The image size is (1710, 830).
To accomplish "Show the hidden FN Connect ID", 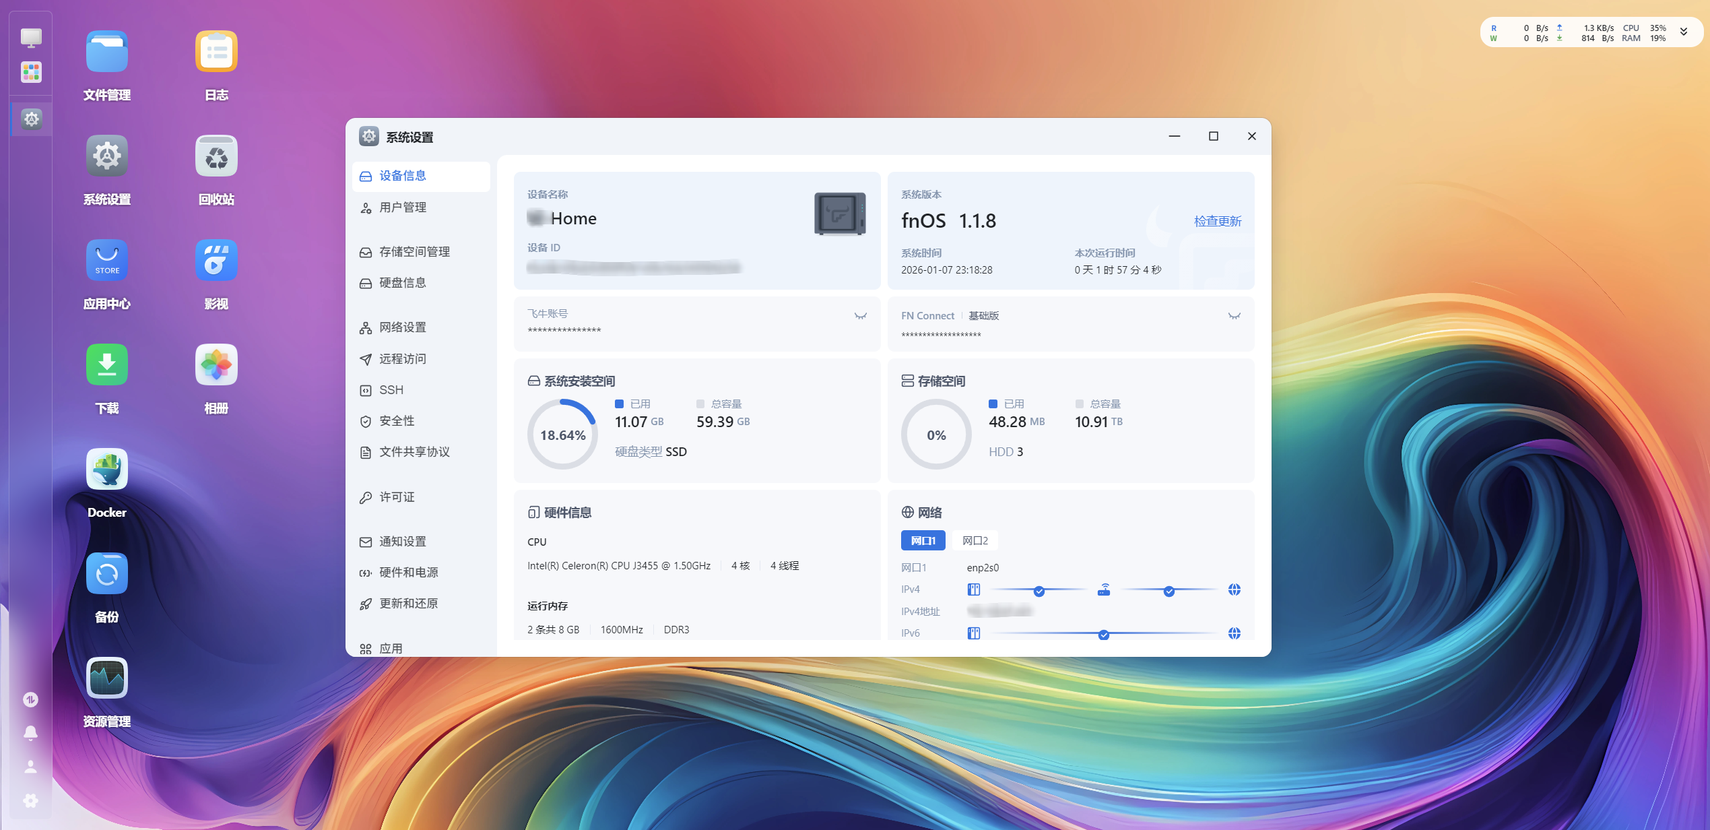I will (1234, 316).
